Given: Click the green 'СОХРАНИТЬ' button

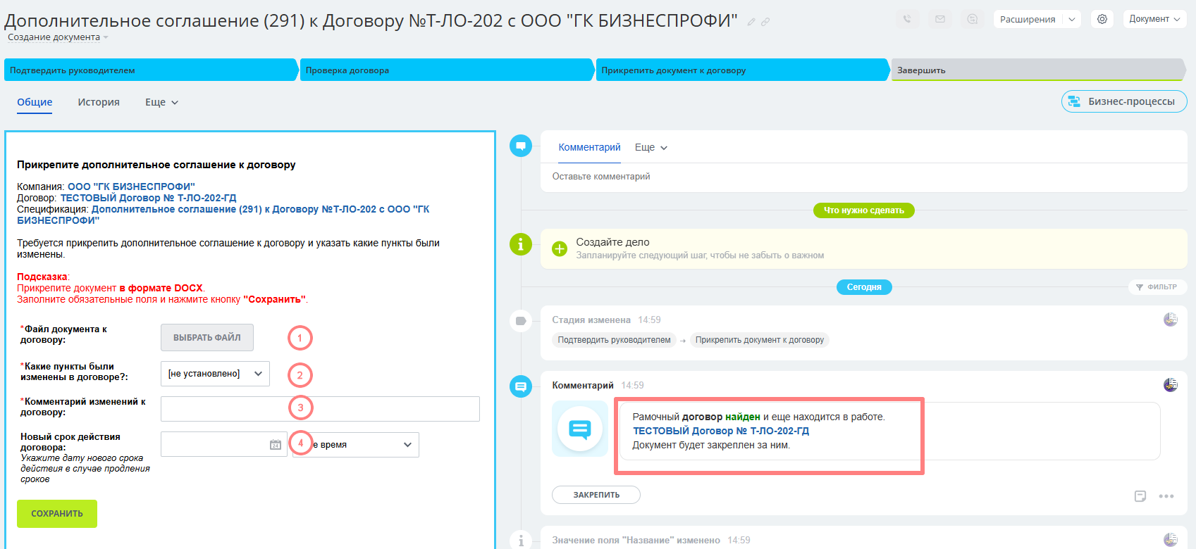Looking at the screenshot, I should coord(57,514).
